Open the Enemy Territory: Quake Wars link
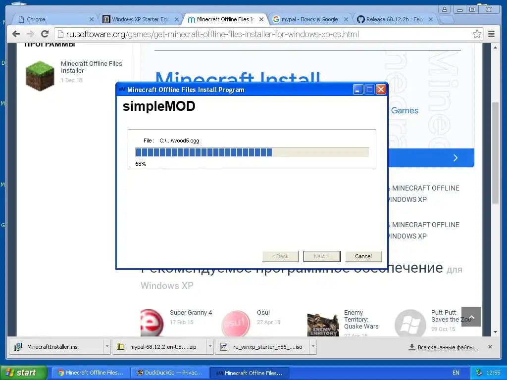Viewport: 507px width, 380px height. coord(361,319)
